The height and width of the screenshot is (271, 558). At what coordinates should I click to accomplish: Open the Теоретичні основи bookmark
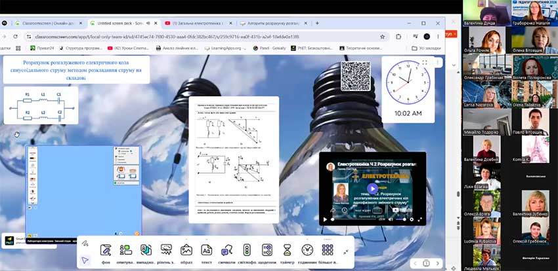[361, 48]
